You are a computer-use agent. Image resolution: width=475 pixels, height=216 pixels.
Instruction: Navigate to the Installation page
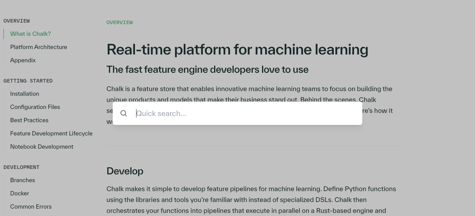pyautogui.click(x=25, y=94)
